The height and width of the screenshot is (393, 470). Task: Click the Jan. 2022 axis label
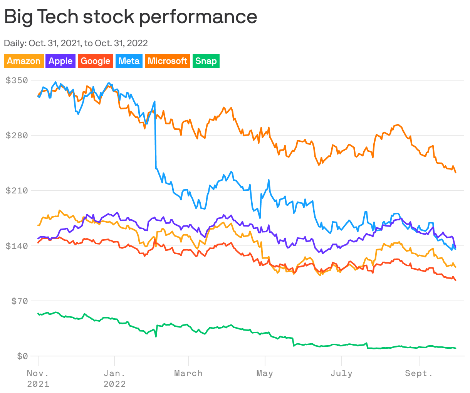[114, 378]
